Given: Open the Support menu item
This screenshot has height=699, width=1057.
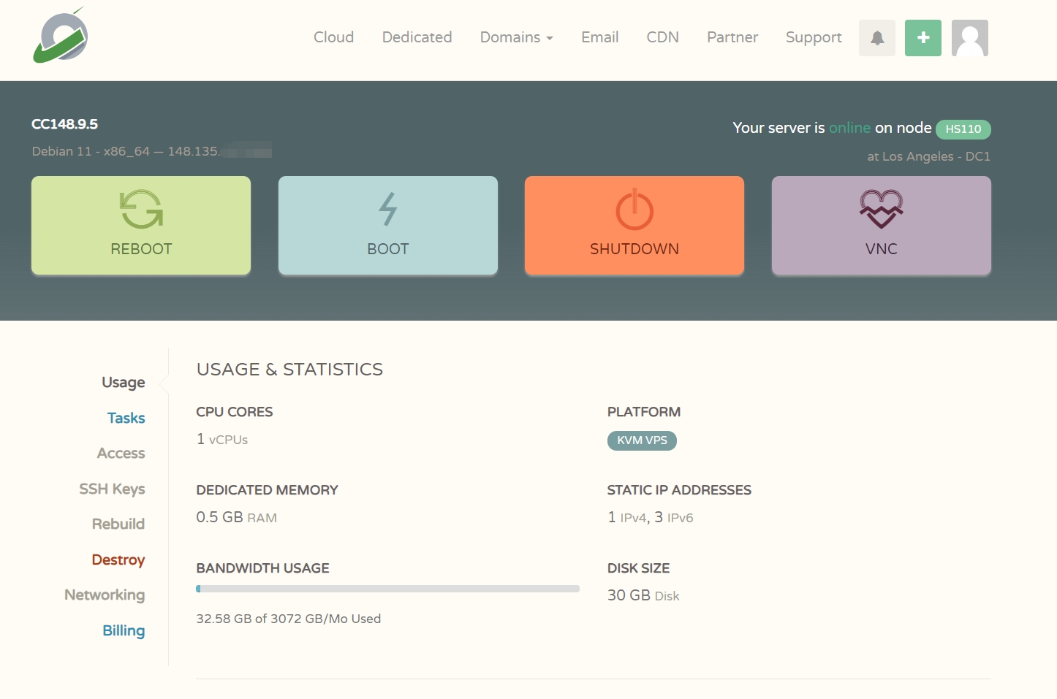Looking at the screenshot, I should coord(814,37).
